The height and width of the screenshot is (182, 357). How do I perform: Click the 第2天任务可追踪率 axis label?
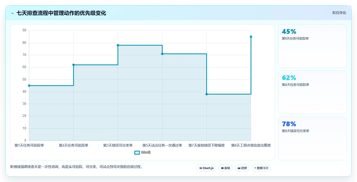click(x=74, y=145)
